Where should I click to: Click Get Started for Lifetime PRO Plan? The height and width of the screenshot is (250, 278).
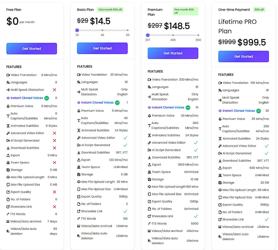pos(243,57)
